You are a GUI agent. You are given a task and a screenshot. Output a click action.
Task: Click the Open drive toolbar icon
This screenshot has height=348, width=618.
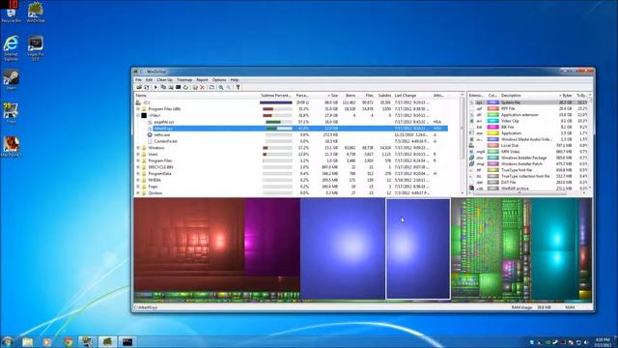click(x=139, y=87)
